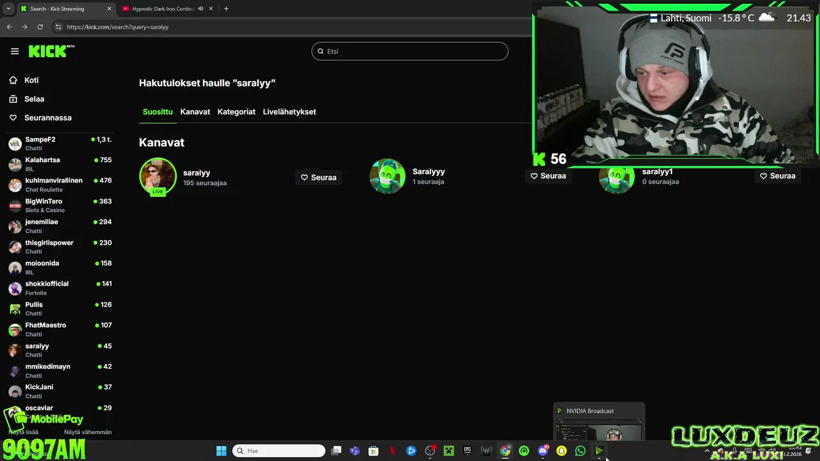Open NVIDIA Broadcast from taskbar
Screen dimensions: 820x461
[599, 451]
